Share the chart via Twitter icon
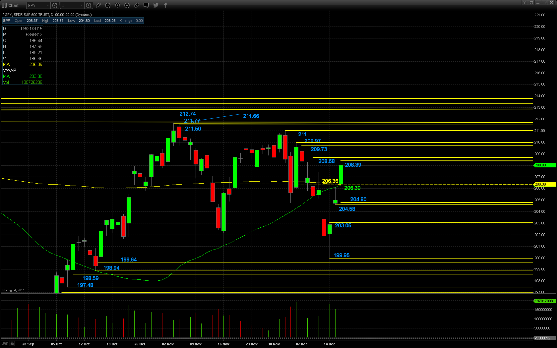The width and height of the screenshot is (557, 348). click(x=156, y=5)
